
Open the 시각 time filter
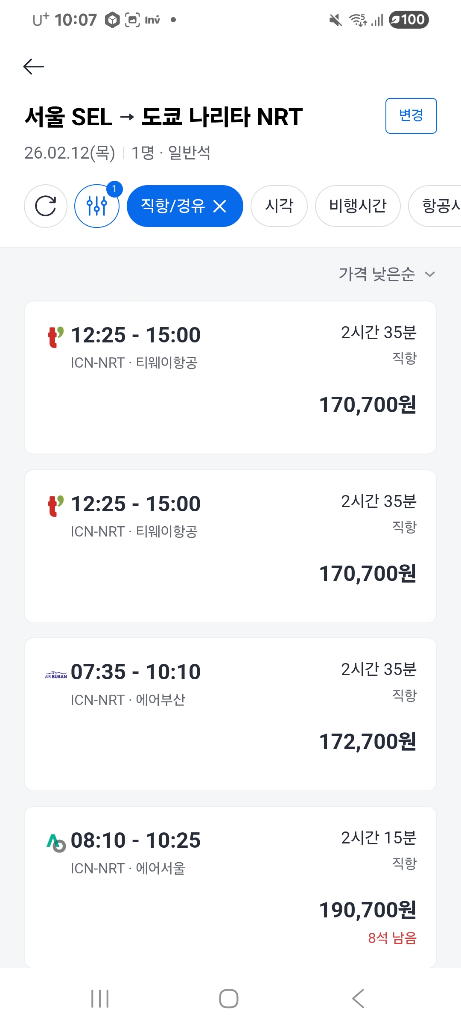pyautogui.click(x=279, y=206)
